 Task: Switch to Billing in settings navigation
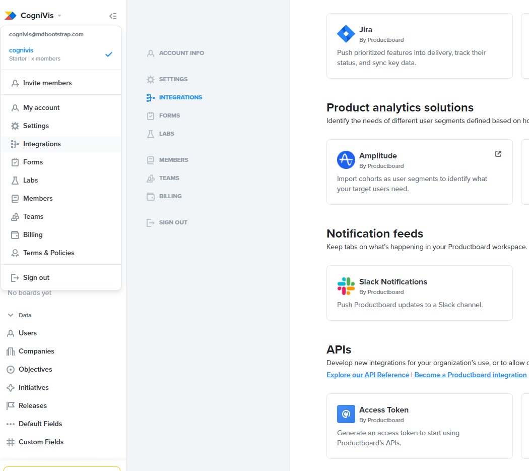coord(170,196)
